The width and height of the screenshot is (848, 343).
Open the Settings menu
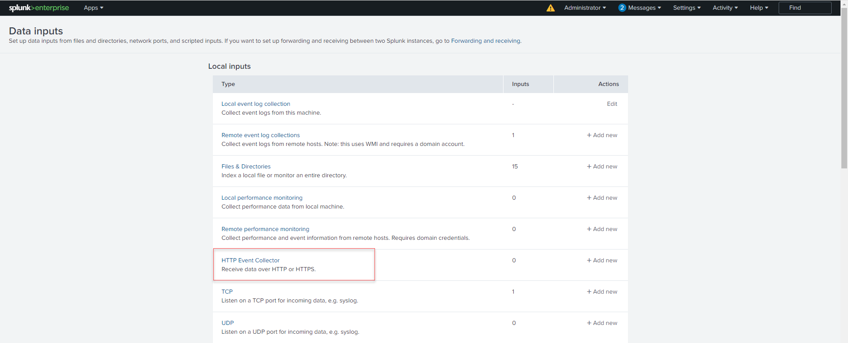coord(686,8)
